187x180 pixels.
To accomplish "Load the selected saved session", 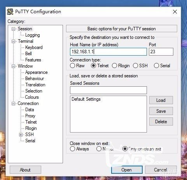I will pos(161,100).
